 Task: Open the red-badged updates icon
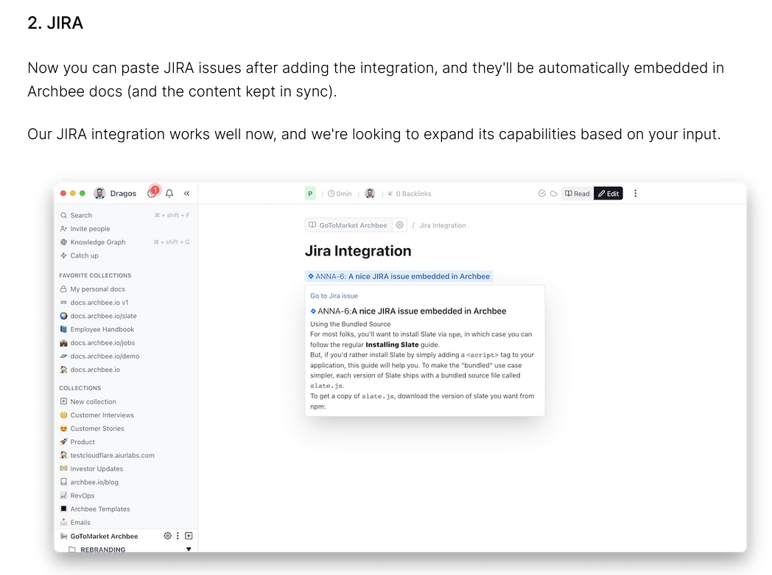coord(153,192)
